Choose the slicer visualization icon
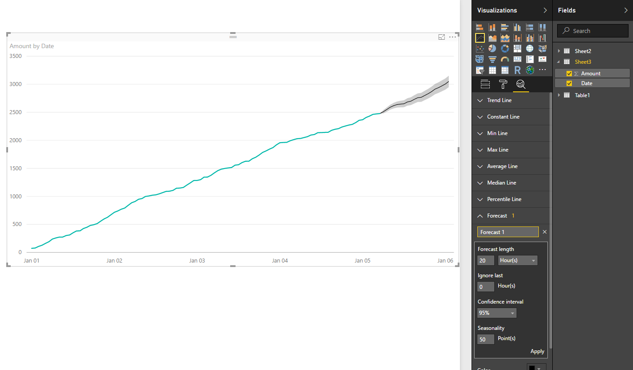 click(x=480, y=70)
